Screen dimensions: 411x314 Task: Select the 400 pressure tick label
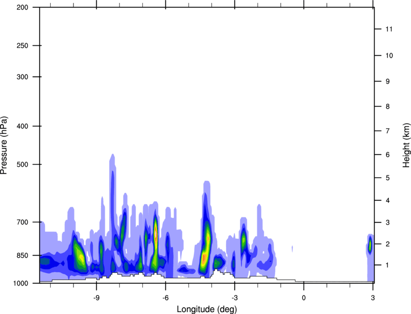pos(22,126)
